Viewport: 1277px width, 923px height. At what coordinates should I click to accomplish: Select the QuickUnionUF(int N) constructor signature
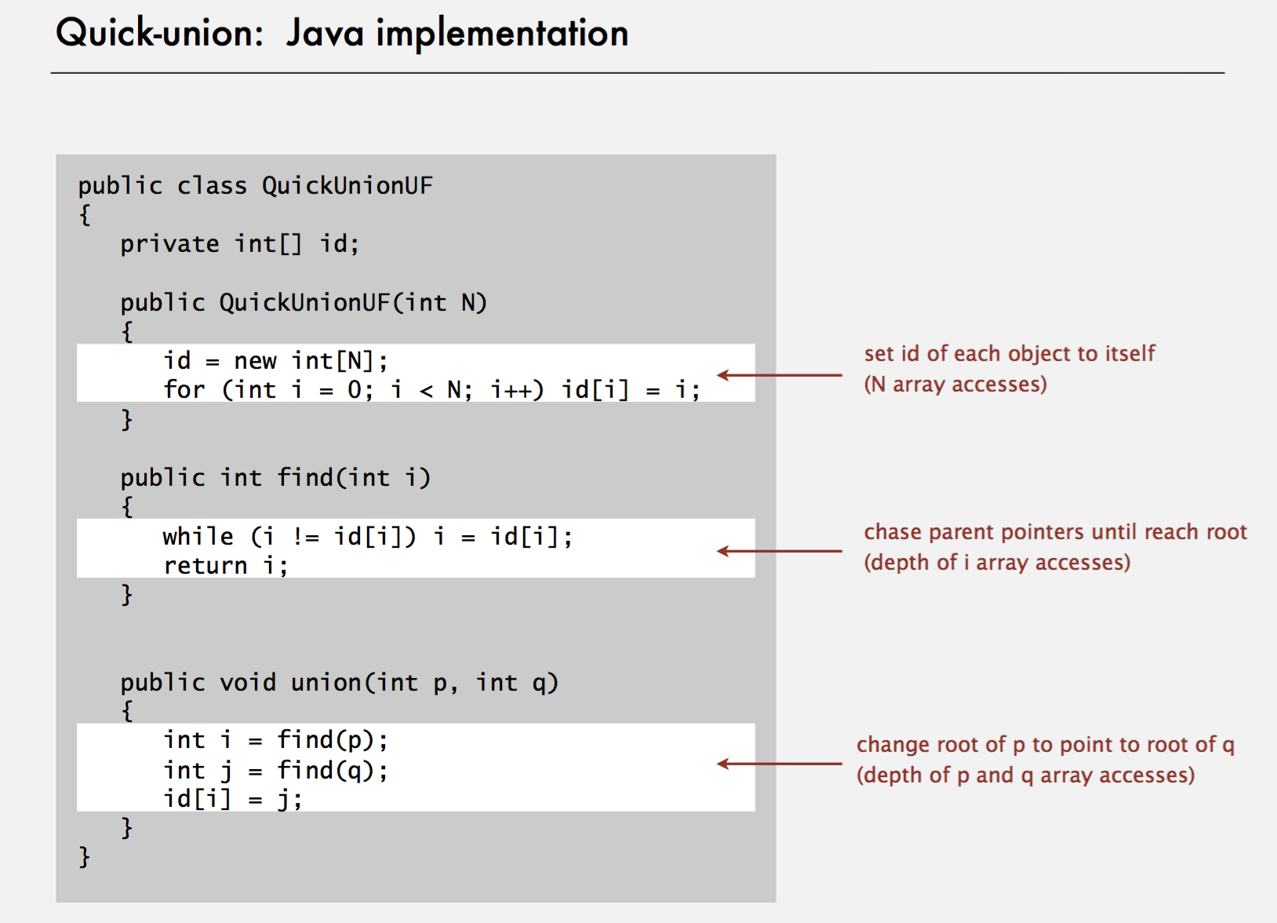click(304, 303)
